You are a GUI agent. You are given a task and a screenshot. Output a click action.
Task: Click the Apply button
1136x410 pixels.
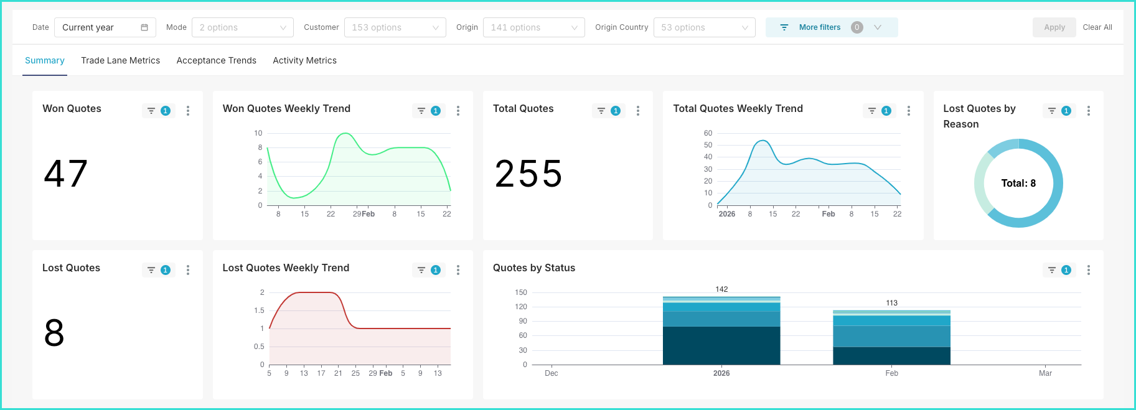(x=1054, y=27)
